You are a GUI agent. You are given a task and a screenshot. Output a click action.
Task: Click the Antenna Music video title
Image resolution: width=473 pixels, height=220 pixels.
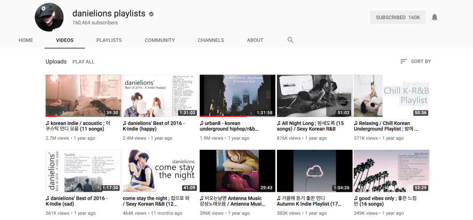[x=233, y=201]
